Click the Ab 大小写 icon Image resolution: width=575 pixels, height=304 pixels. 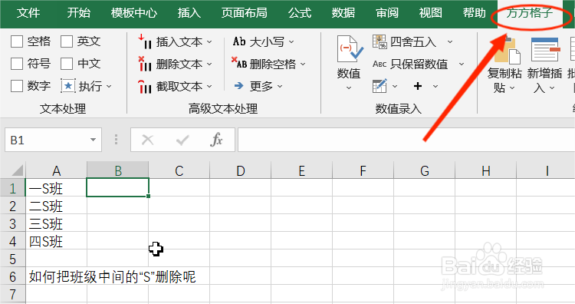(239, 41)
